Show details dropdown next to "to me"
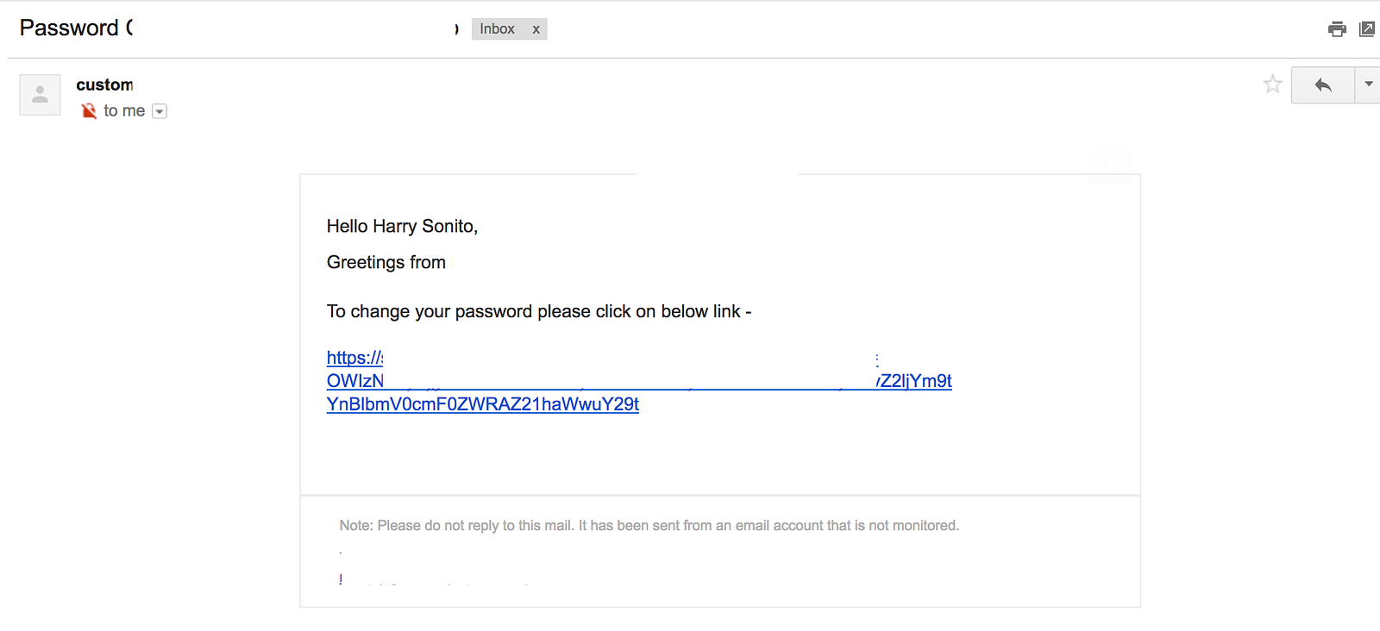The width and height of the screenshot is (1380, 631). point(160,111)
